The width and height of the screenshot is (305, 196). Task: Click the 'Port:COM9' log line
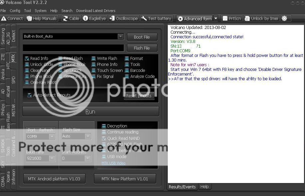[180, 51]
